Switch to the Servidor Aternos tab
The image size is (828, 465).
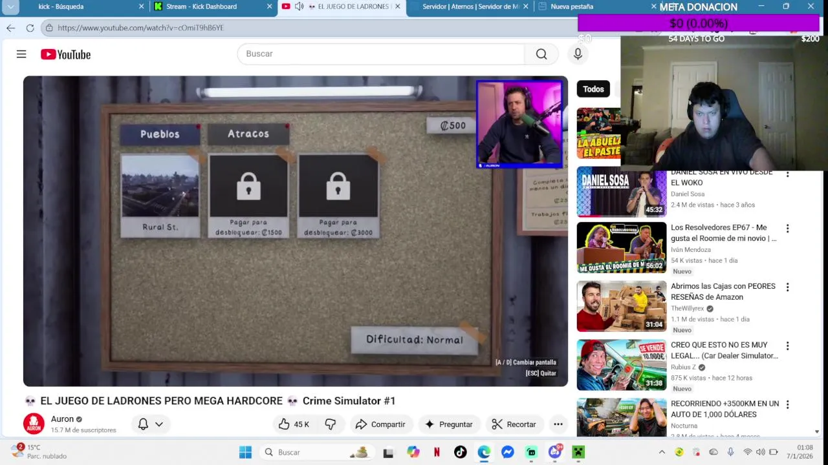coord(470,6)
